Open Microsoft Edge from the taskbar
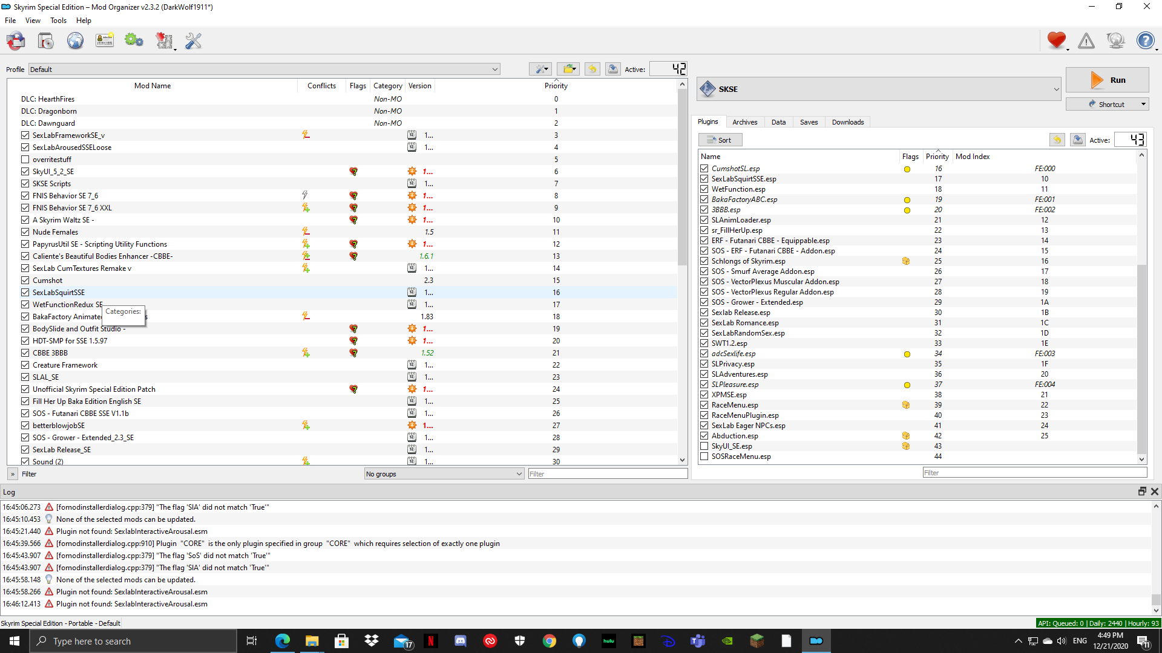The height and width of the screenshot is (653, 1162). click(x=283, y=641)
